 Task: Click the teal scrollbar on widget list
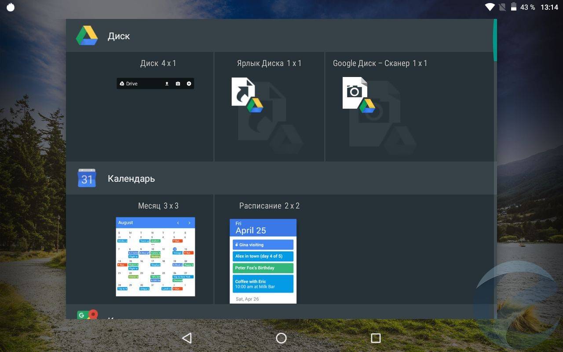pyautogui.click(x=495, y=40)
